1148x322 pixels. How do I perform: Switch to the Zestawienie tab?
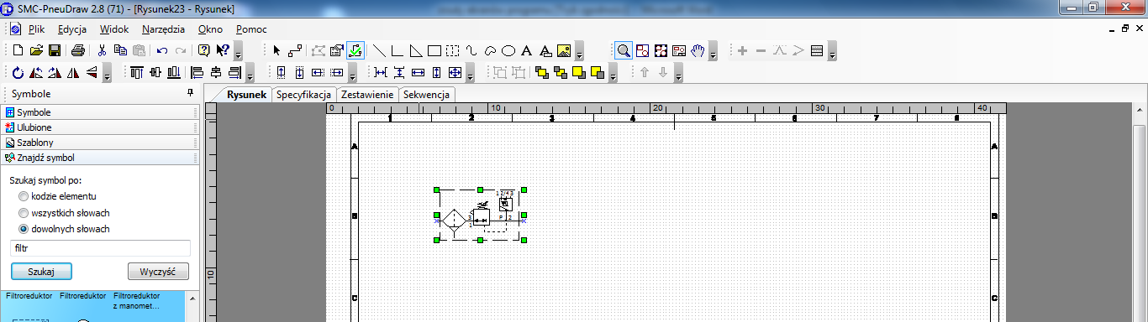tap(367, 95)
